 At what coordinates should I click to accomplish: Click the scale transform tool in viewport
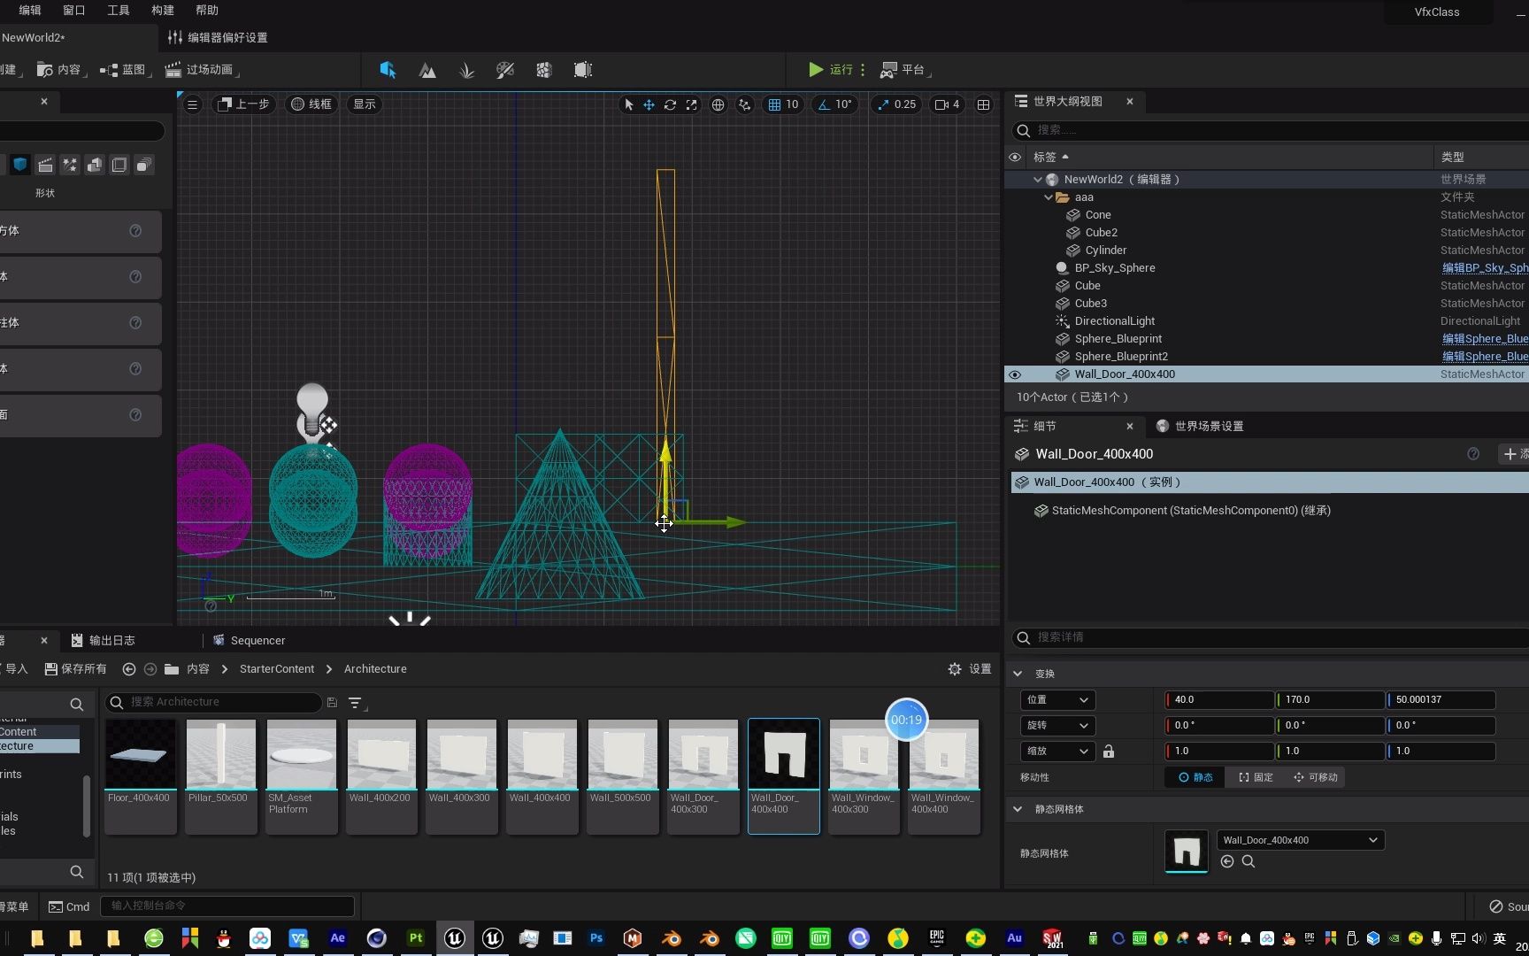pos(691,104)
